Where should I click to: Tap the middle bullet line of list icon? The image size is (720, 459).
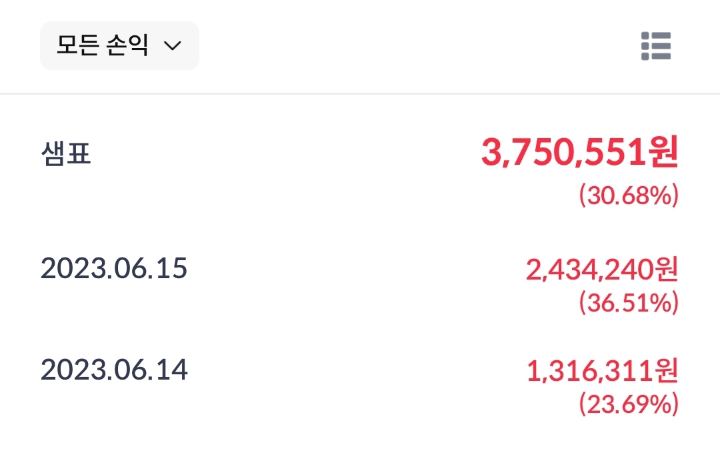656,46
